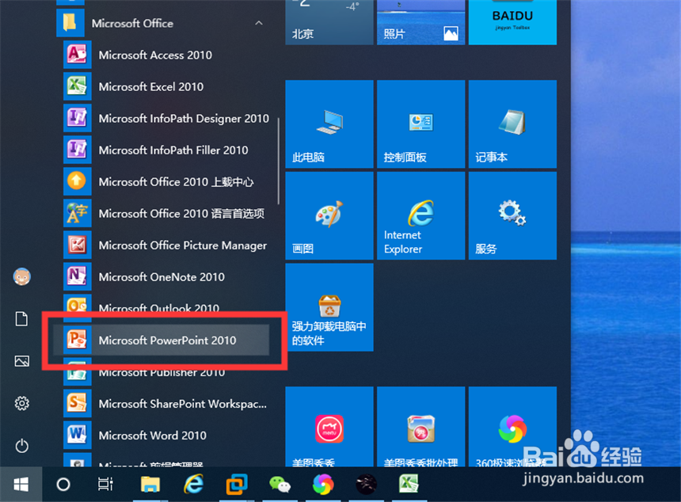
Task: Open Task View on taskbar
Action: (105, 485)
